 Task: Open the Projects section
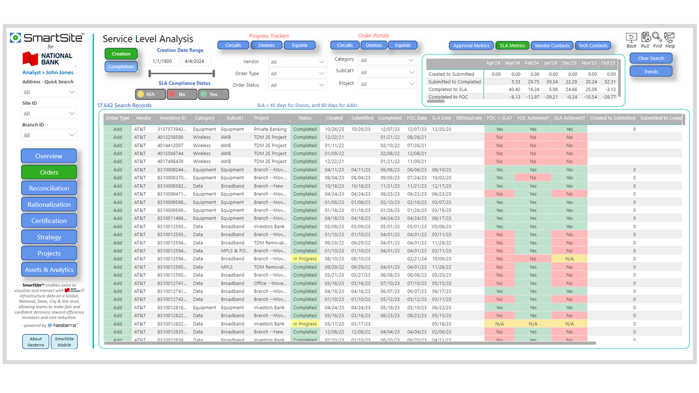pos(49,253)
